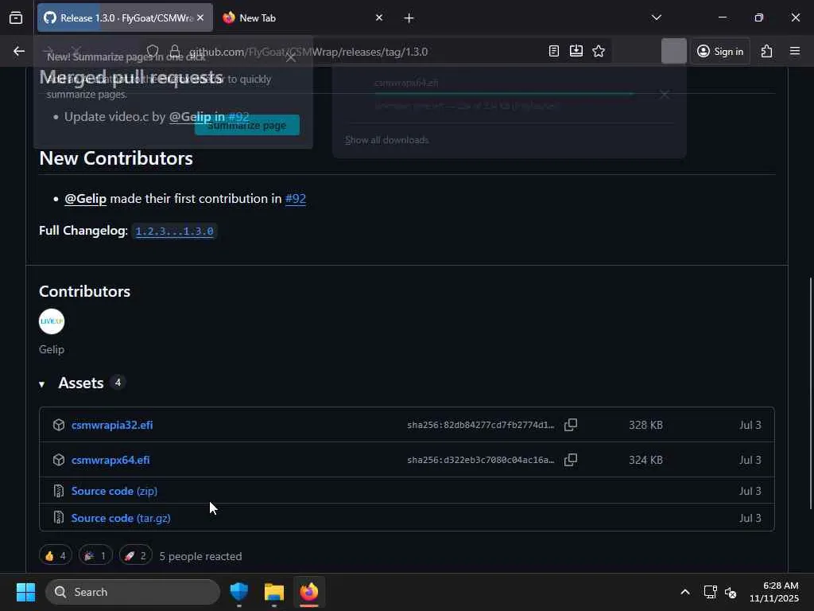Click the Contributors heading
Screen dimensions: 814x611
[84, 291]
